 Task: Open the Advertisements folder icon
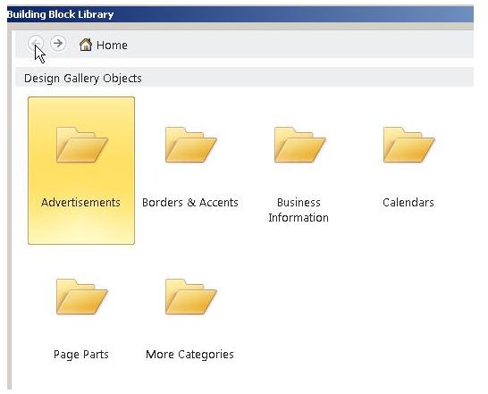(x=82, y=145)
